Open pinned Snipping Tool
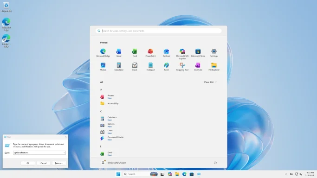 (x=182, y=67)
